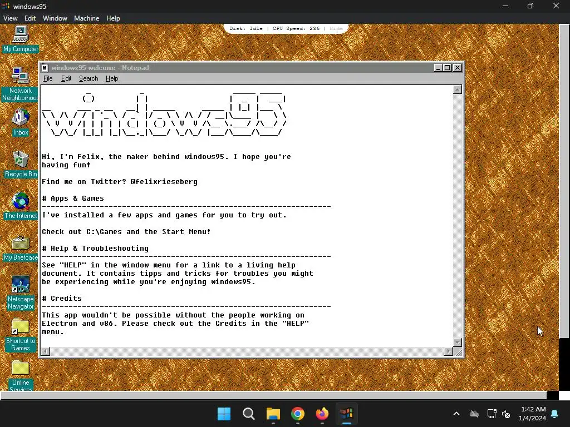Select the Netscape Navigator shortcut icon
This screenshot has height=427, width=570.
coord(21,293)
